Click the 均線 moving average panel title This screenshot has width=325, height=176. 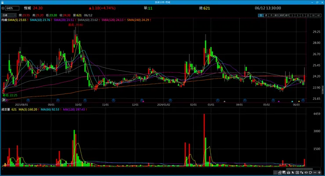click(4, 20)
